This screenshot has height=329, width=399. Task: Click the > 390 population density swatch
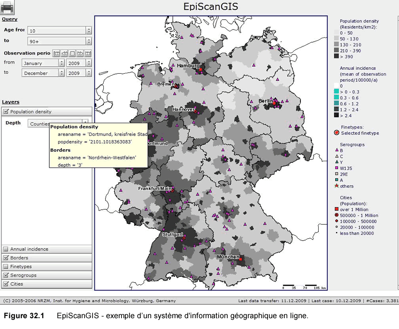[x=337, y=56]
